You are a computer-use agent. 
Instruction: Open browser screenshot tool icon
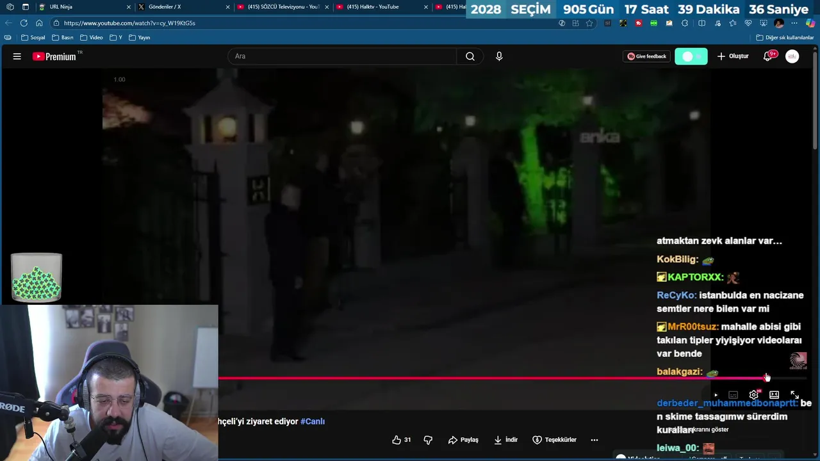764,23
